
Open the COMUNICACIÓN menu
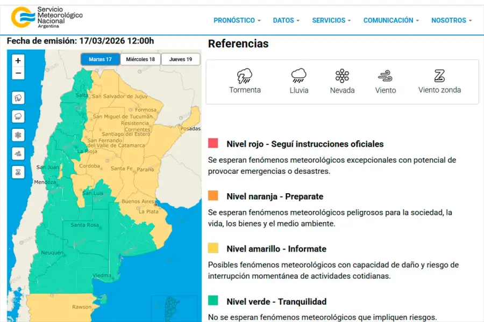[391, 20]
